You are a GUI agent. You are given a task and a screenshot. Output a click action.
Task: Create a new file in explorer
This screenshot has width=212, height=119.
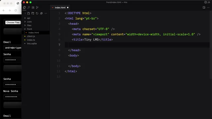(28, 13)
